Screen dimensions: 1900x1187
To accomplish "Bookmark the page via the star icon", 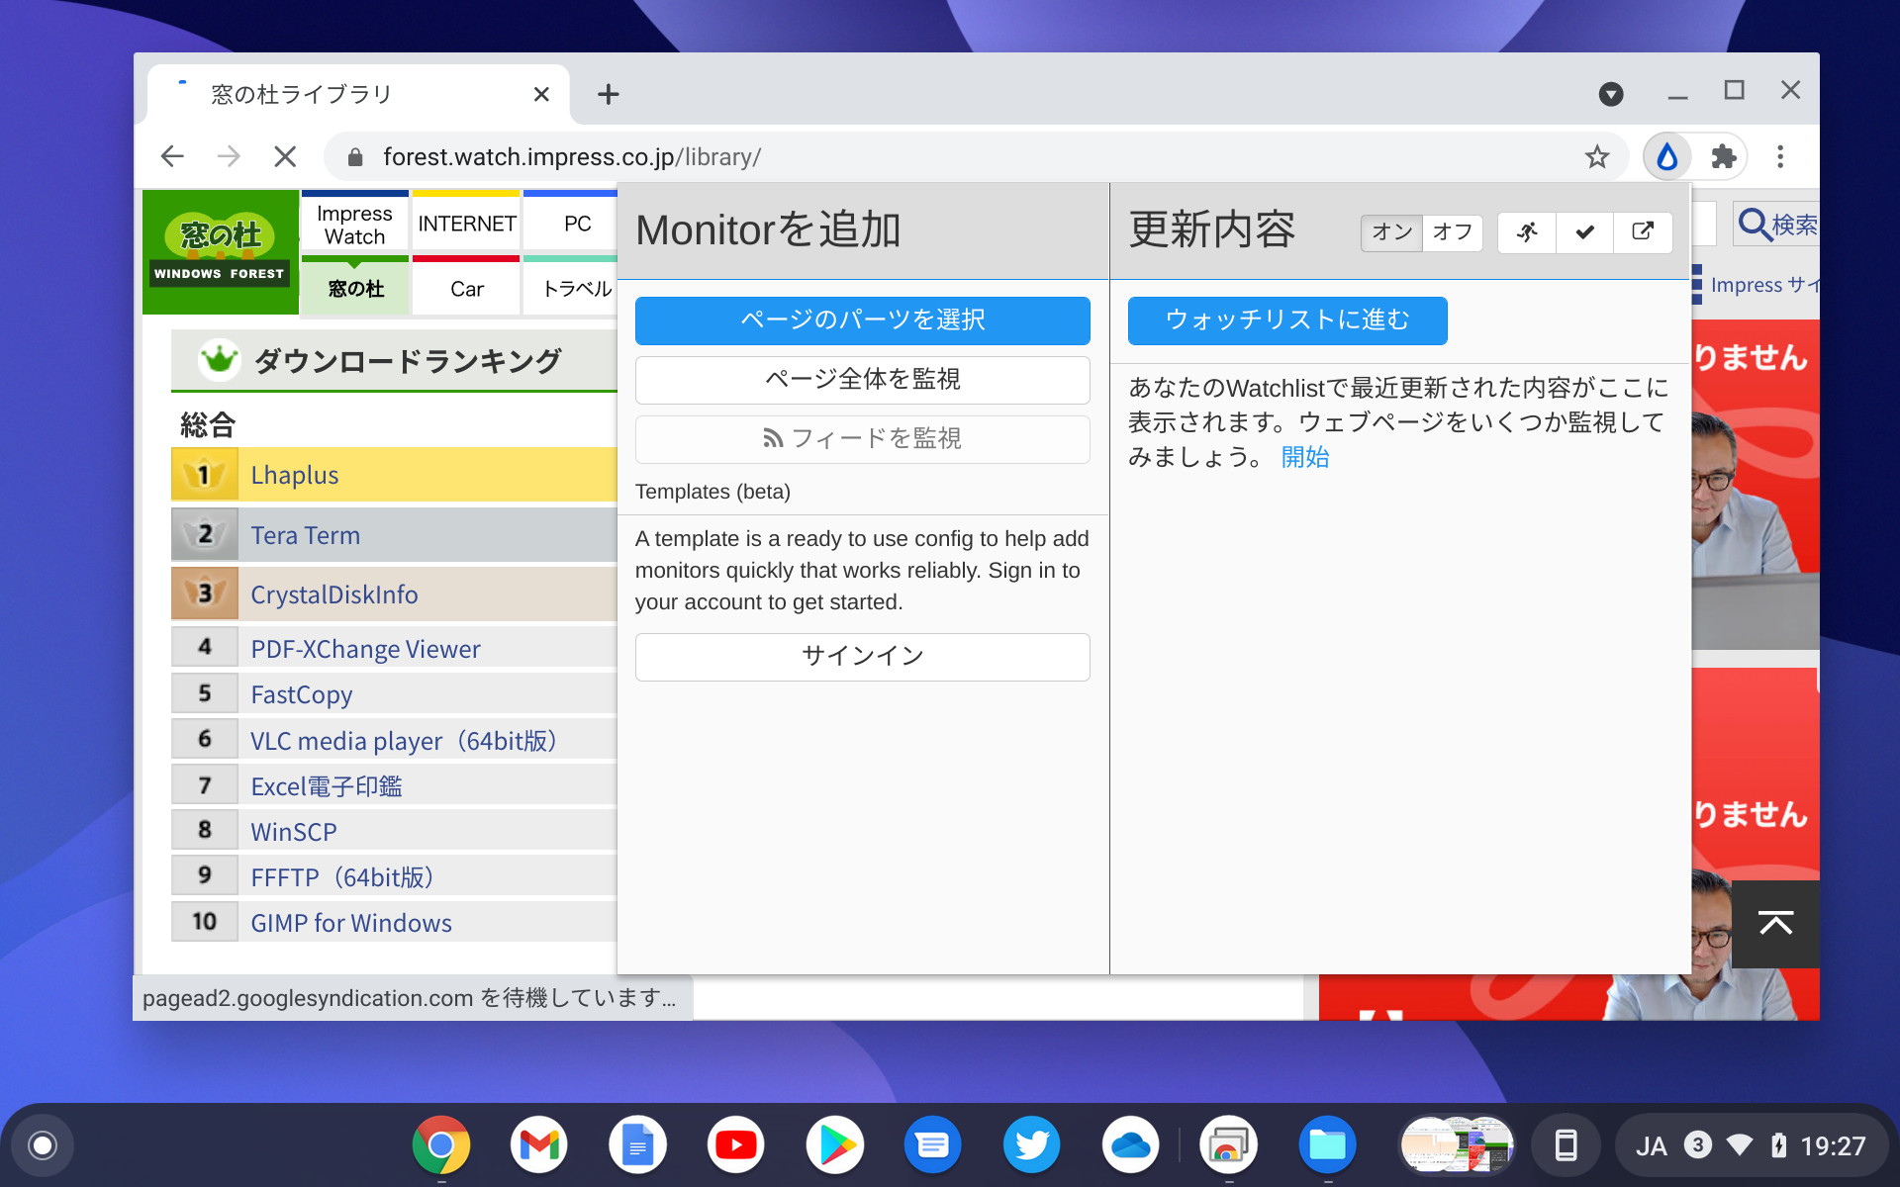I will pos(1597,156).
